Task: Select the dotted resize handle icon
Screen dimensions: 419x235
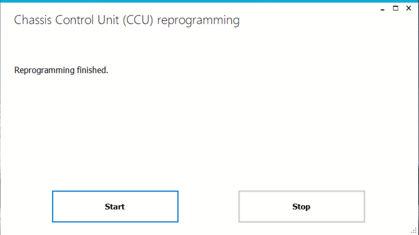Action: tap(414, 231)
